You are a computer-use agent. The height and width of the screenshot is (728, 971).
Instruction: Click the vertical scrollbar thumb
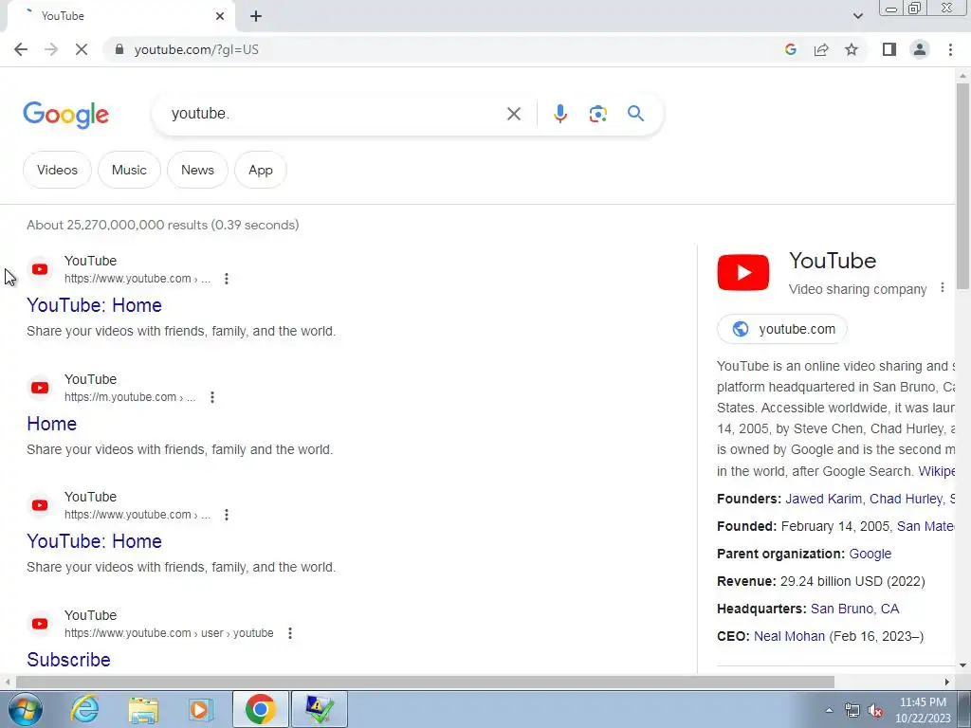click(962, 186)
